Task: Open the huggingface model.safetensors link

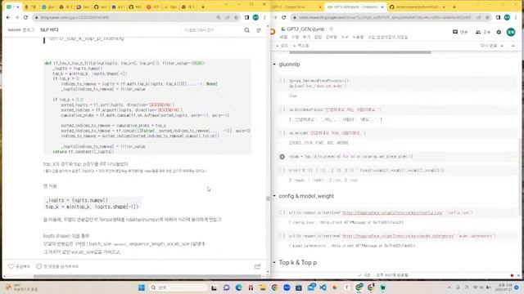Action: (x=398, y=236)
